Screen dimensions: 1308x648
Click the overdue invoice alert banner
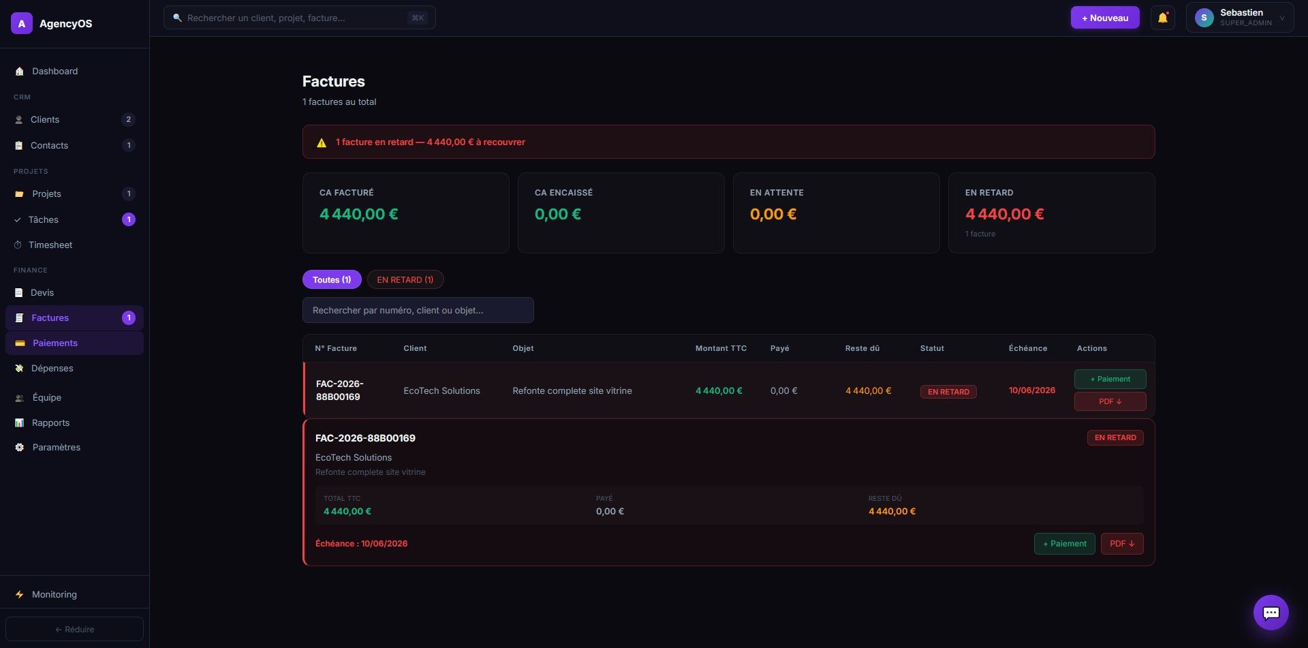[x=729, y=142]
